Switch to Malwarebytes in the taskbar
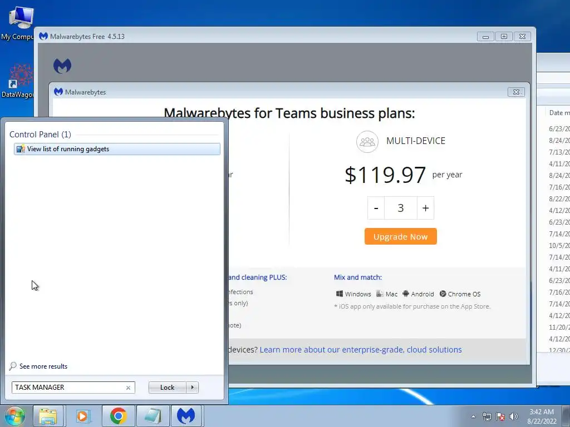 click(x=186, y=416)
